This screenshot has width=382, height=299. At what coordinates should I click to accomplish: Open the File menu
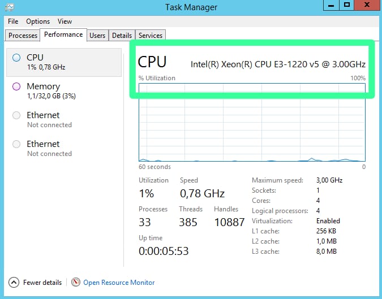pos(13,21)
